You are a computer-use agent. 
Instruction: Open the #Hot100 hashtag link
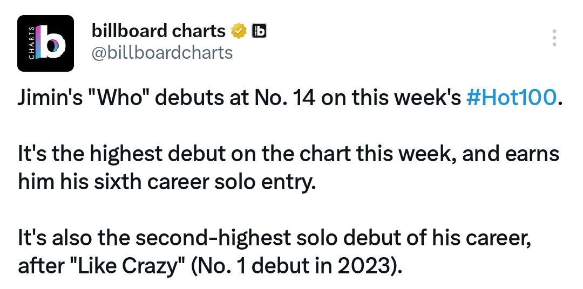click(511, 98)
